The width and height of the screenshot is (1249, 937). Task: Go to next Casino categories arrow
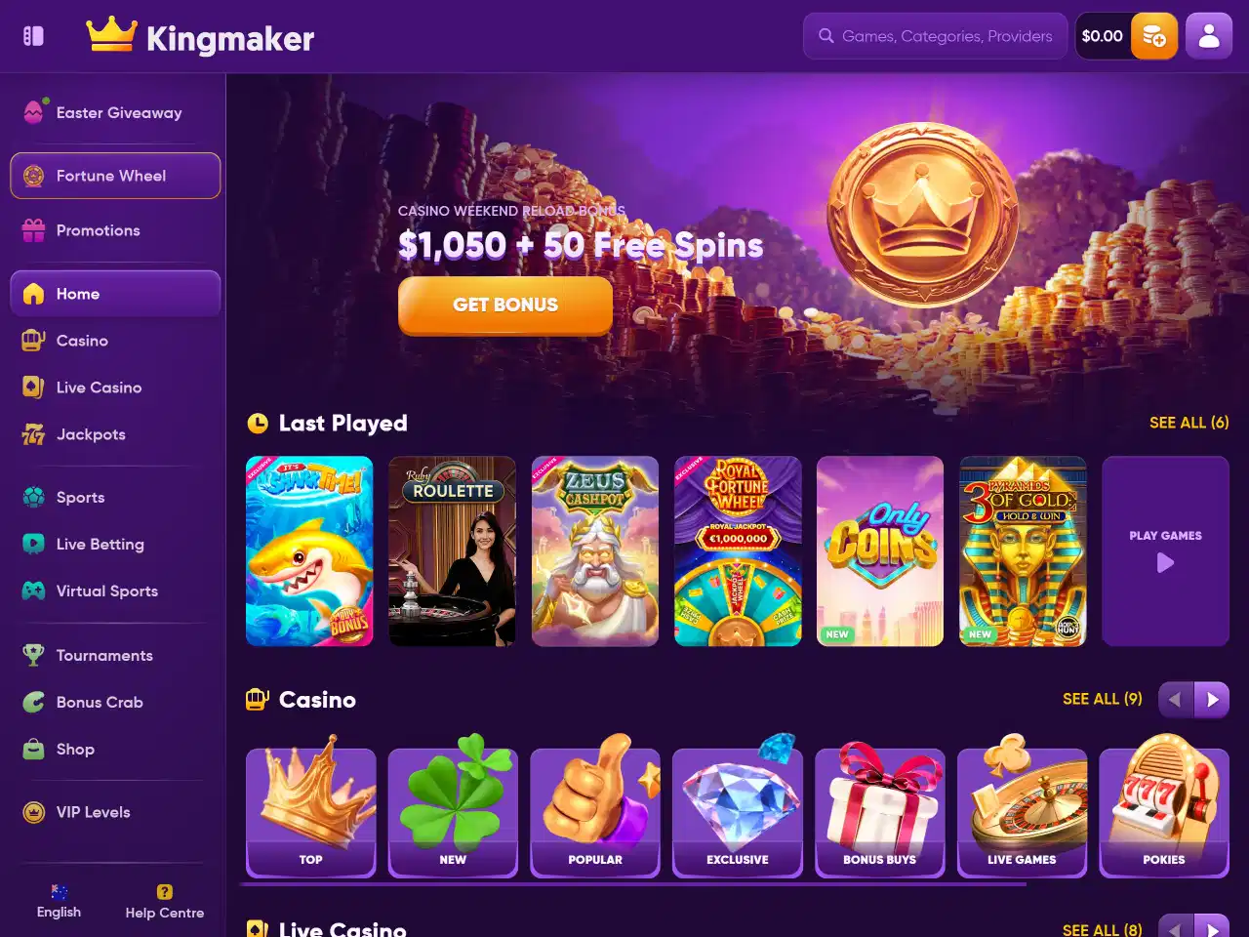click(1212, 700)
